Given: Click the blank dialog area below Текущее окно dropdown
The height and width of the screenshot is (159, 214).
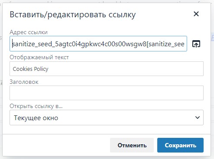Looking at the screenshot, I should pyautogui.click(x=107, y=130).
